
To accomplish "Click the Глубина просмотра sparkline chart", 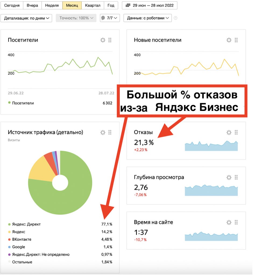I will [x=211, y=190].
